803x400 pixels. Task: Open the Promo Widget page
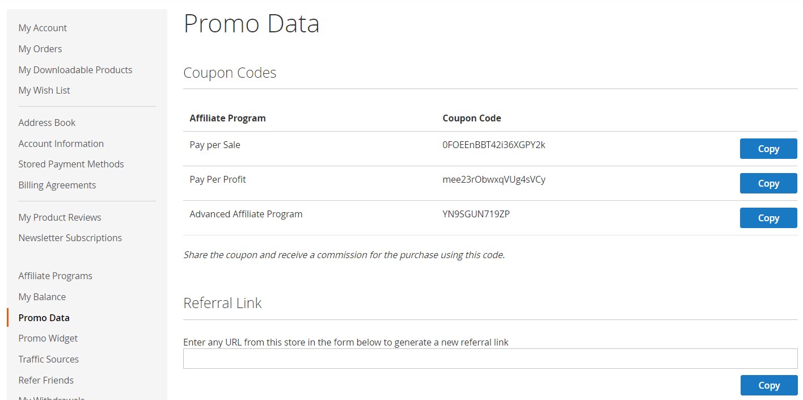click(48, 338)
